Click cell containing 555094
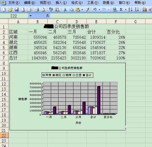The height and width of the screenshot is (147, 152). 38,37
